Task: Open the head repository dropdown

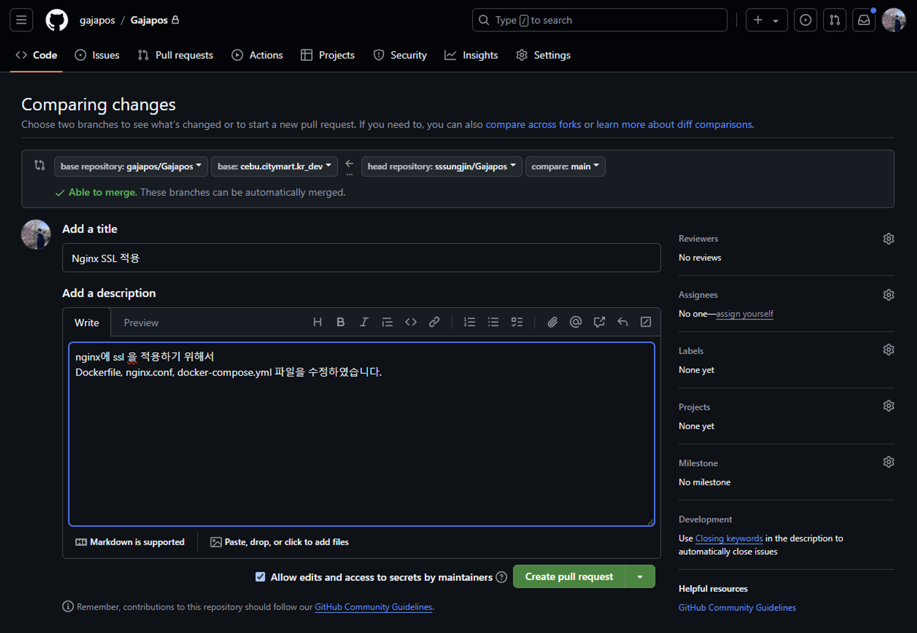Action: pyautogui.click(x=441, y=166)
